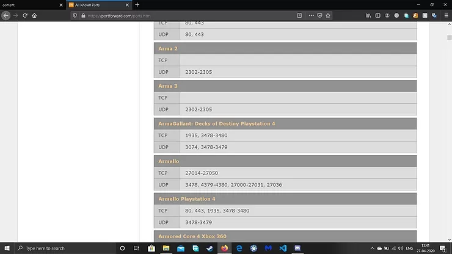Open File Explorer from taskbar
The width and height of the screenshot is (452, 254).
[166, 248]
